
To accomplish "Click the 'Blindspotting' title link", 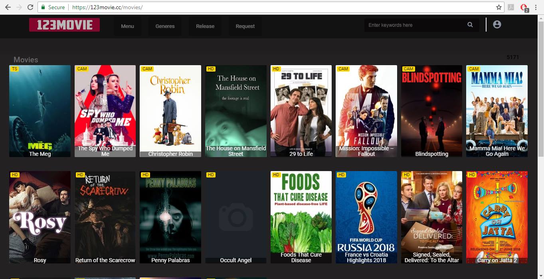I will [431, 154].
